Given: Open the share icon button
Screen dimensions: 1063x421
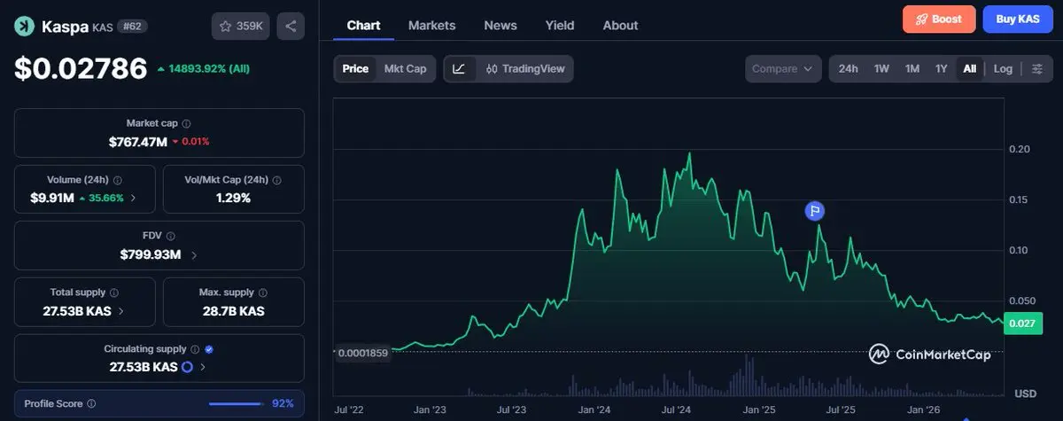Looking at the screenshot, I should click(x=291, y=27).
